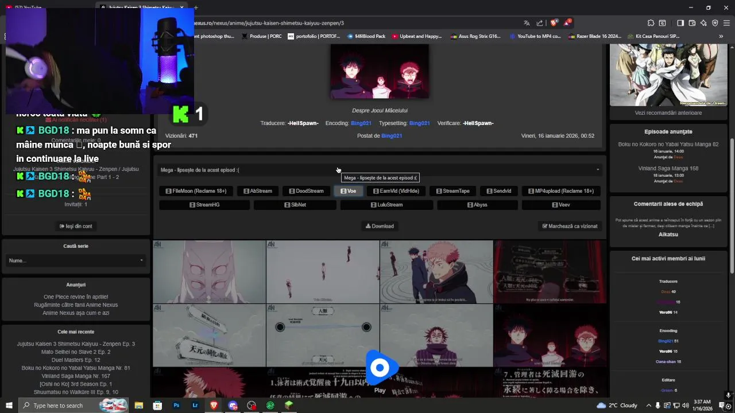Open the Brave Wallet icon
The width and height of the screenshot is (735, 413).
coord(692,23)
